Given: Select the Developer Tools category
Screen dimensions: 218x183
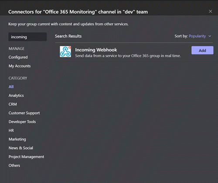Looking at the screenshot, I should pyautogui.click(x=22, y=122).
